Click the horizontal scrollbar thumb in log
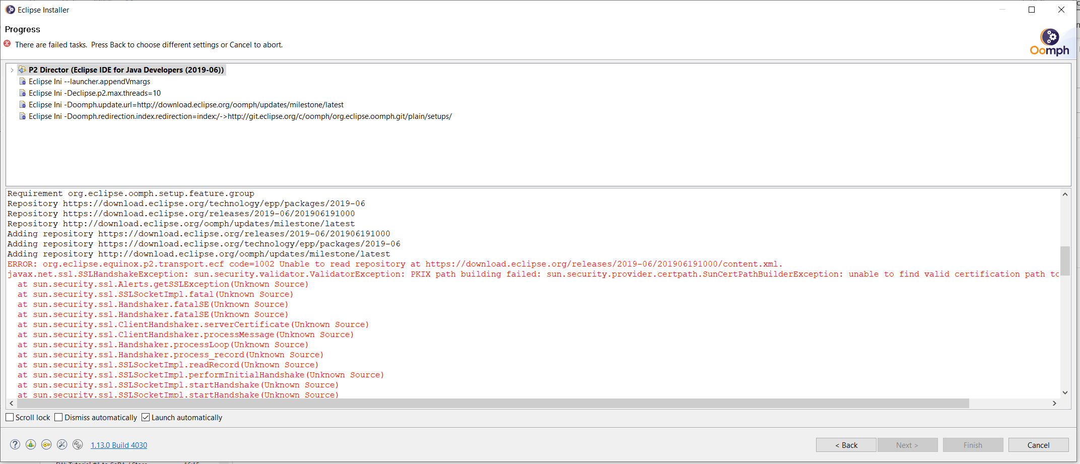1080x464 pixels. (493, 404)
